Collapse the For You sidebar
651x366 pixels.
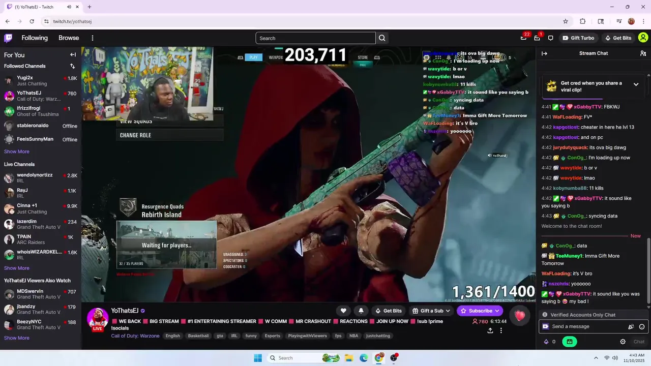pos(73,55)
